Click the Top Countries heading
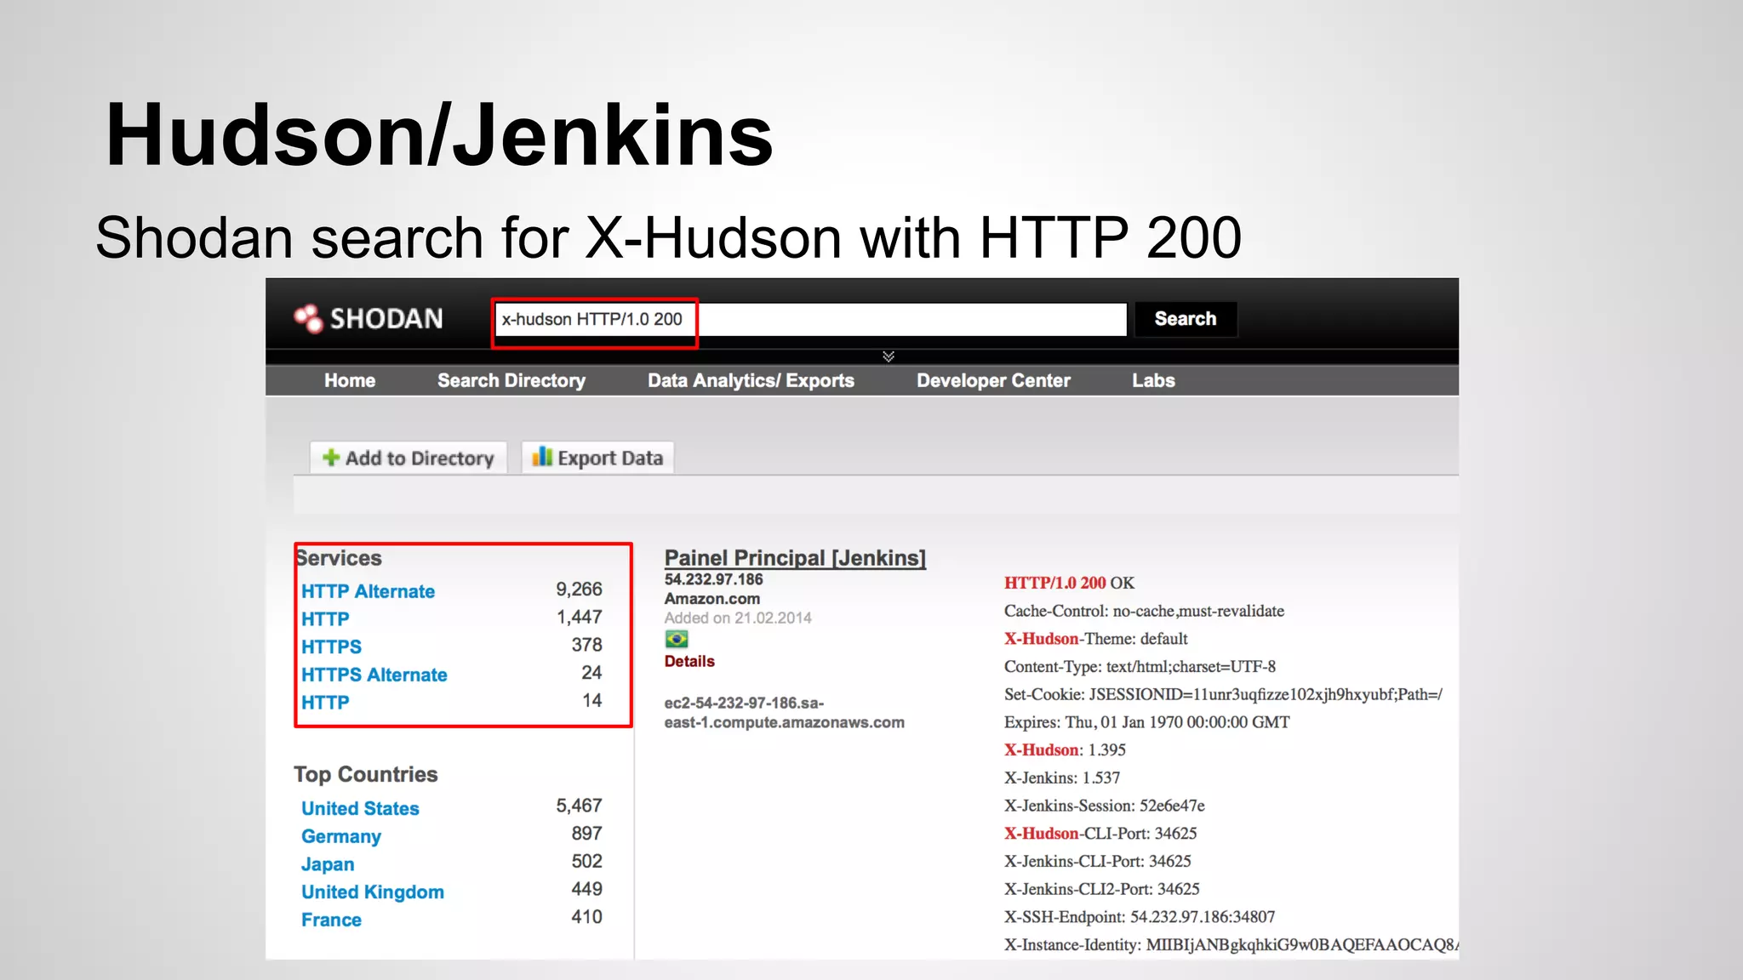 coord(366,774)
